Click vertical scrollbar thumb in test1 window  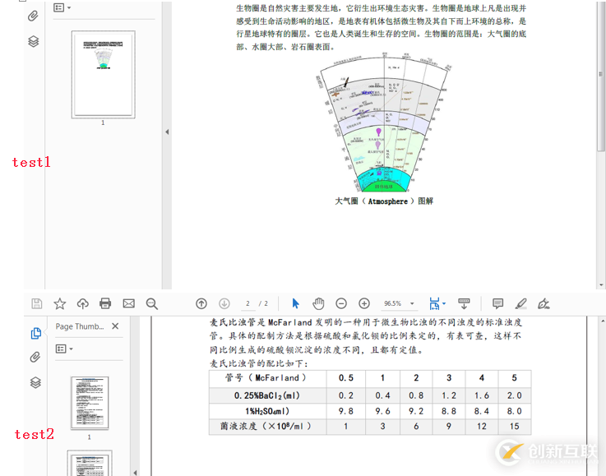pos(600,76)
